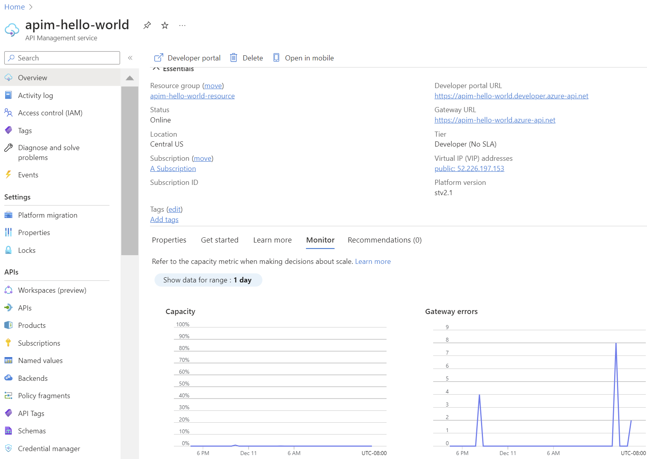647x459 pixels.
Task: Click the Platform migration icon
Action: pos(8,215)
